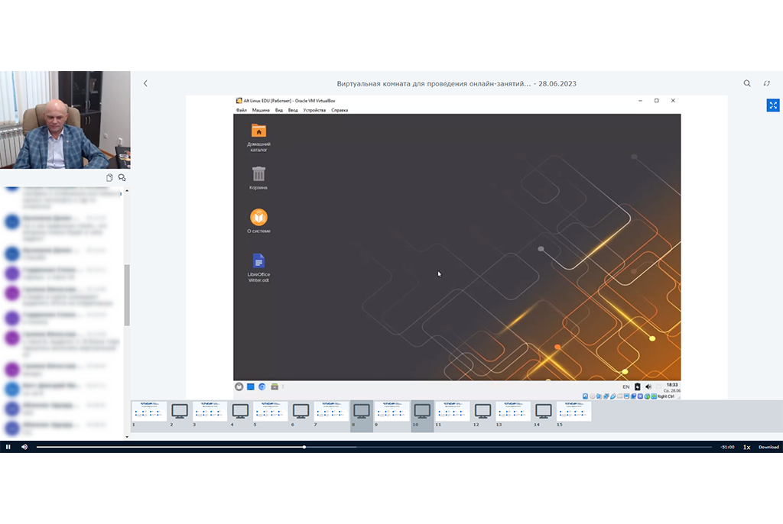Select slide thumbnail 3

pos(210,411)
